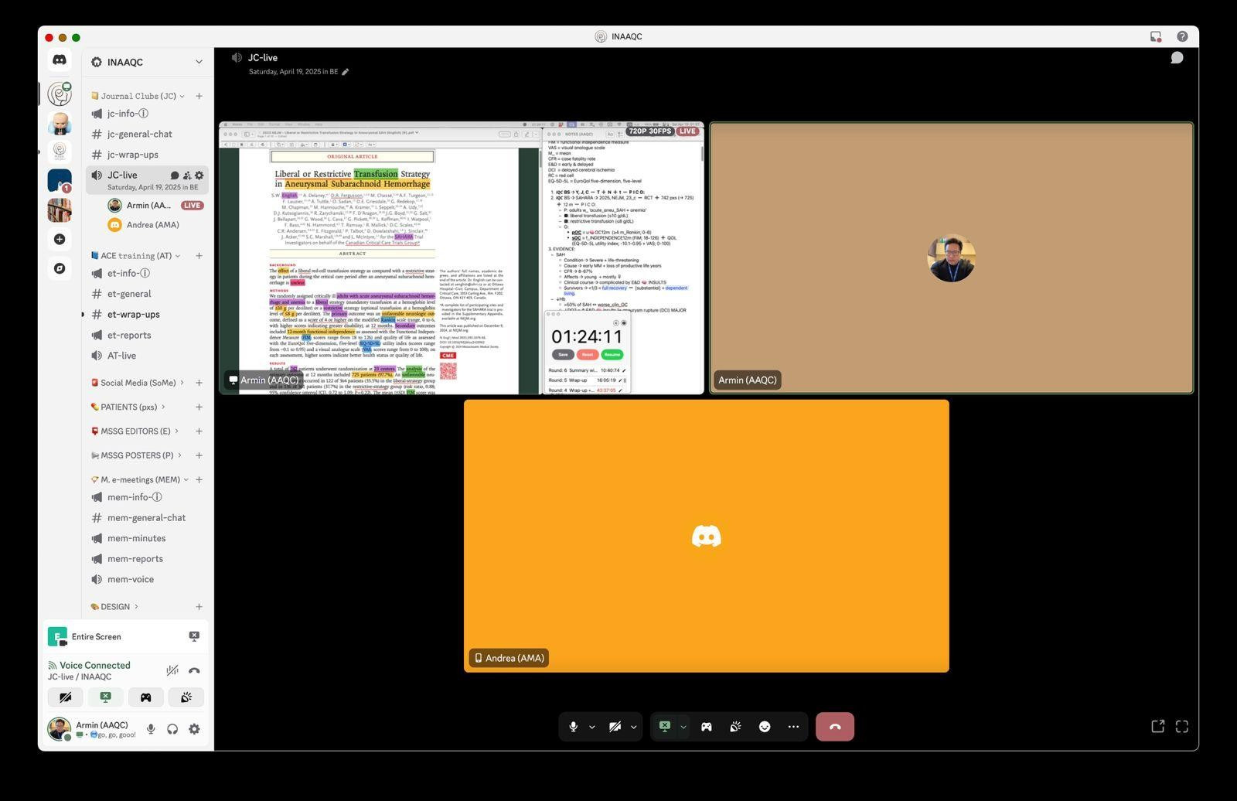
Task: Click Andrea (AMA) in voice participants list
Action: (152, 225)
